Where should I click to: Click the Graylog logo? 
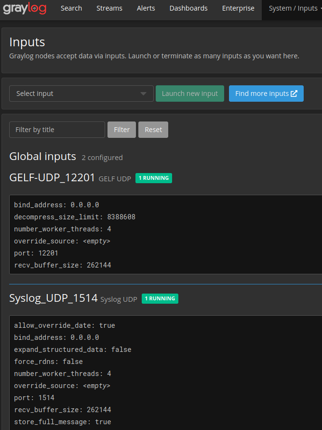pos(25,8)
